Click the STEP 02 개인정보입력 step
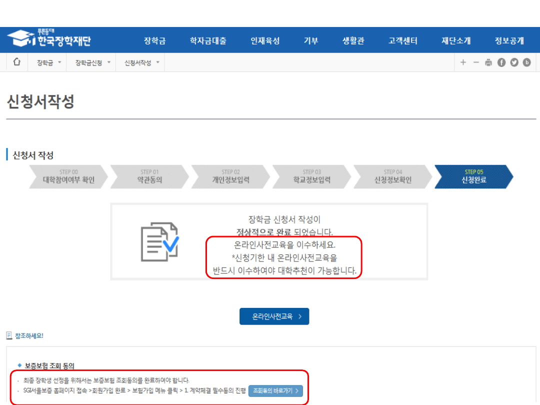Image resolution: width=540 pixels, height=405 pixels. (x=230, y=176)
